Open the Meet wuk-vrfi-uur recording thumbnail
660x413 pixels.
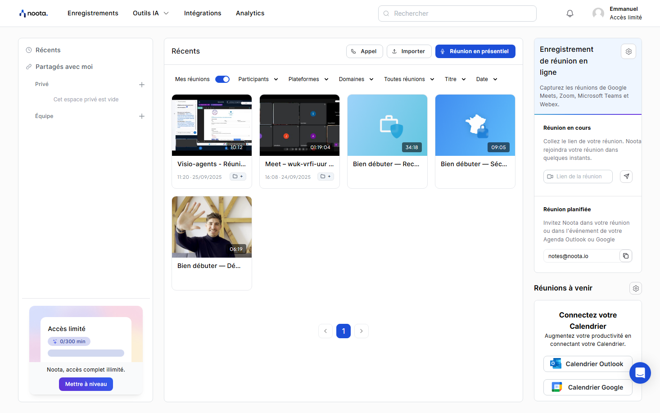tap(299, 125)
